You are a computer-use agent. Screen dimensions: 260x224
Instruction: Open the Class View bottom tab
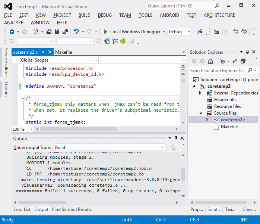pyautogui.click(x=249, y=209)
